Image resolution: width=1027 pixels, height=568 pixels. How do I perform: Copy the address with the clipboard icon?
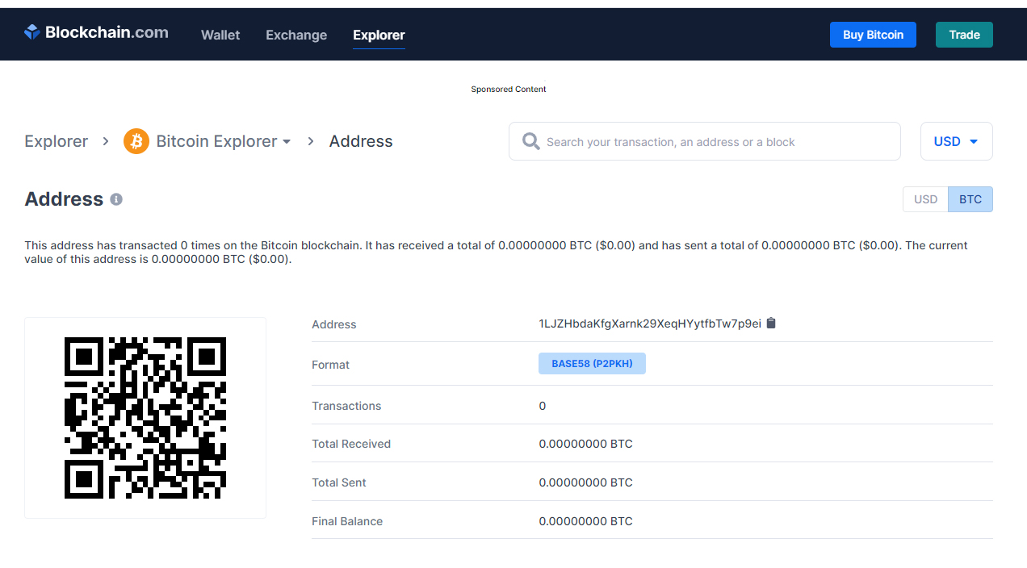click(x=771, y=324)
